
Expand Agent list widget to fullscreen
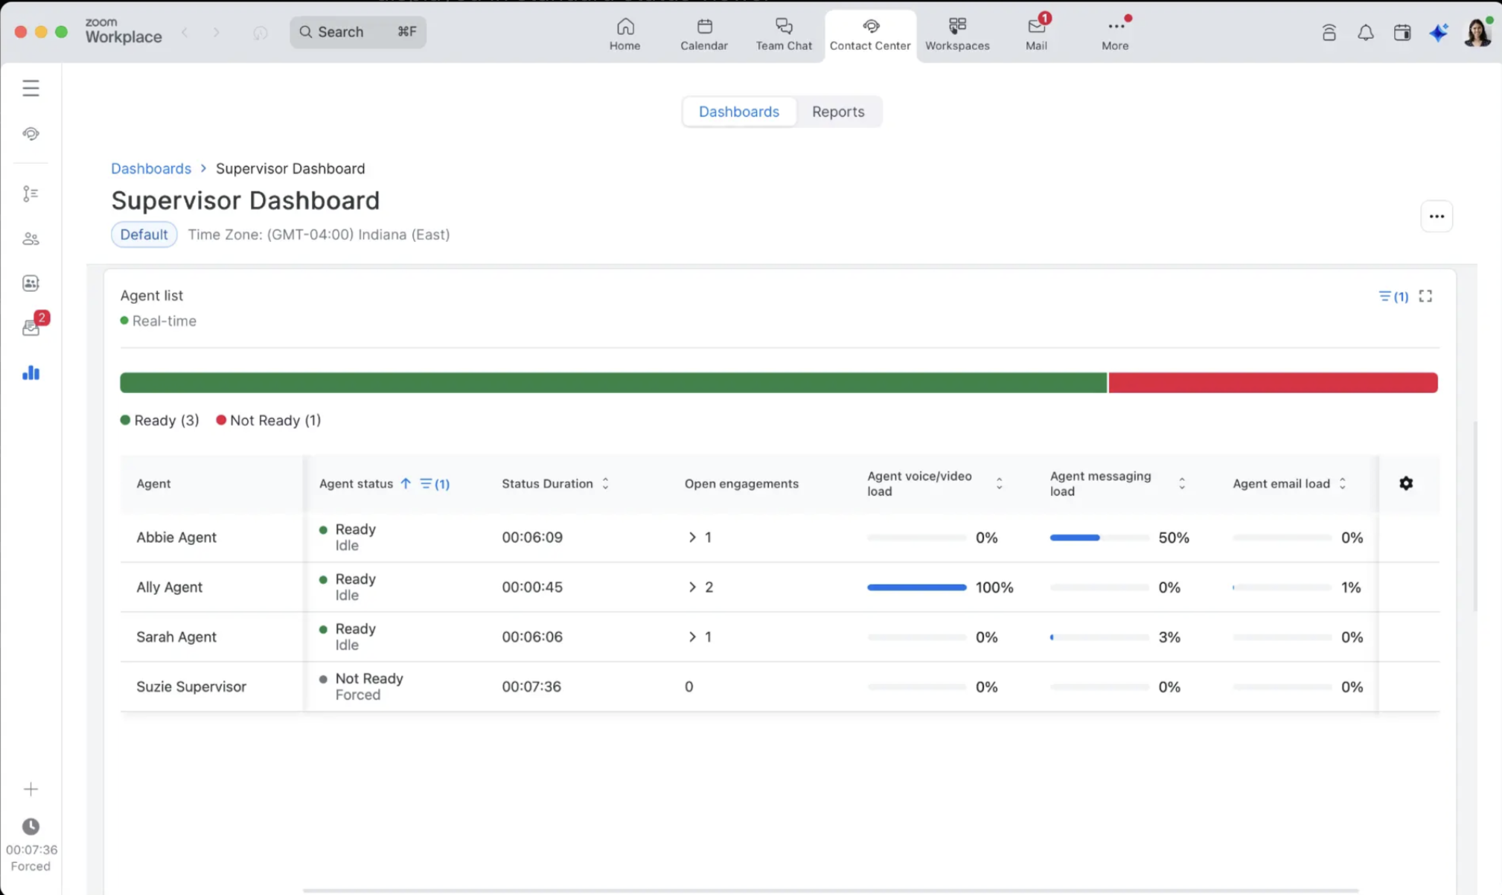click(1425, 296)
